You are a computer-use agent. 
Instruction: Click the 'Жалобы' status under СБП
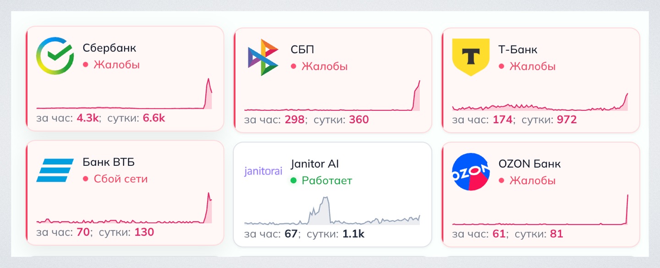point(324,66)
